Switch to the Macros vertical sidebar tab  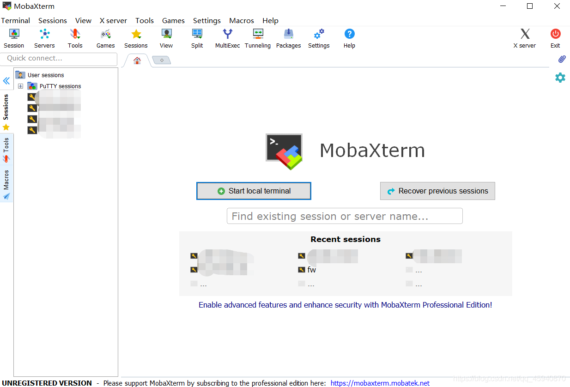(6, 185)
